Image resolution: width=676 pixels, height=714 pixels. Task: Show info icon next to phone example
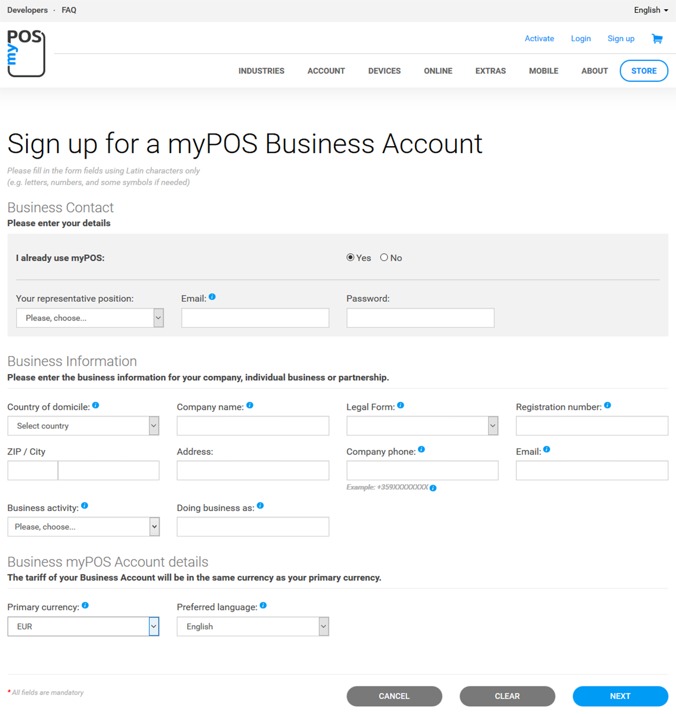433,488
